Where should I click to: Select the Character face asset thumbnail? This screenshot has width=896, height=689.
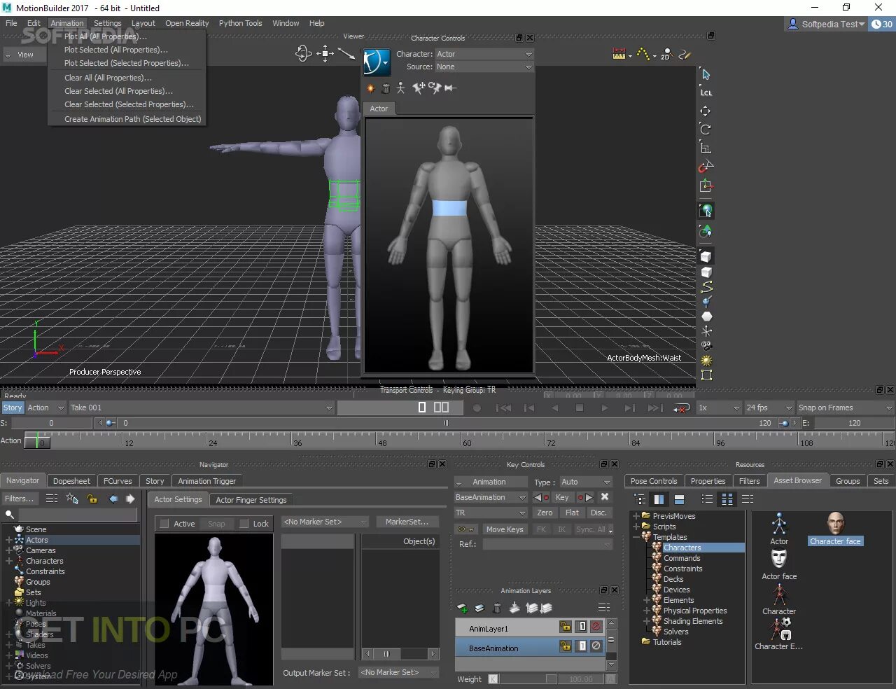(835, 529)
